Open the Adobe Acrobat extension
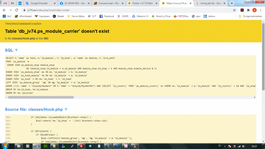Screen dimensions: 265x149 [x=242, y=10]
